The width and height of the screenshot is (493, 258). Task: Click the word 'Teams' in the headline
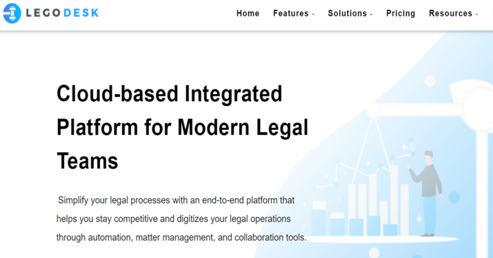pos(88,161)
